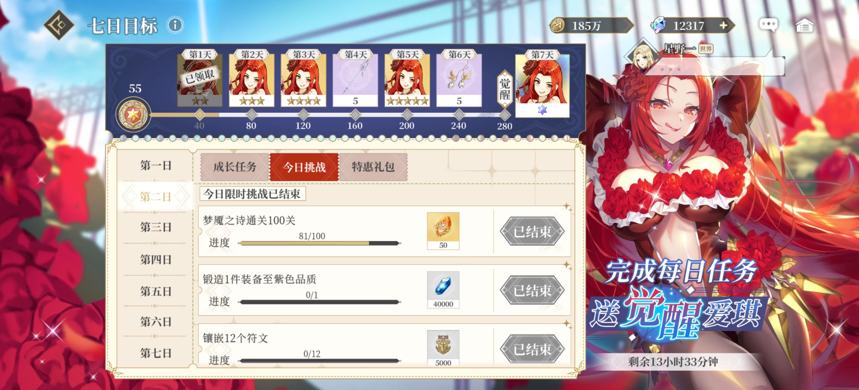
Task: Tap the back diamond icon
Action: coord(59,25)
